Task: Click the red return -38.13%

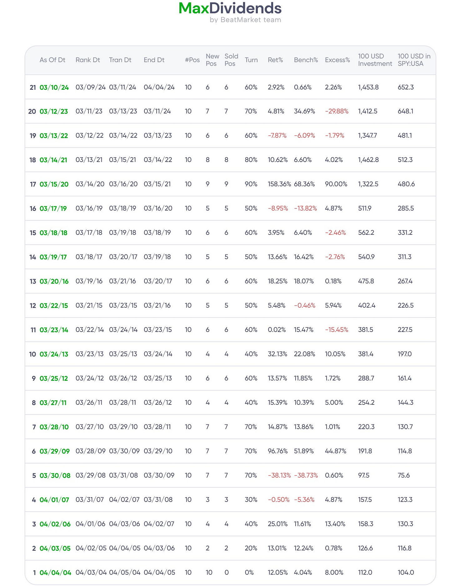Action: pos(279,475)
